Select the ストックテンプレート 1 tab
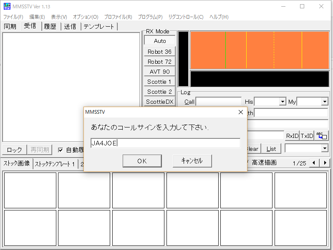The width and height of the screenshot is (333, 250). tap(55, 164)
